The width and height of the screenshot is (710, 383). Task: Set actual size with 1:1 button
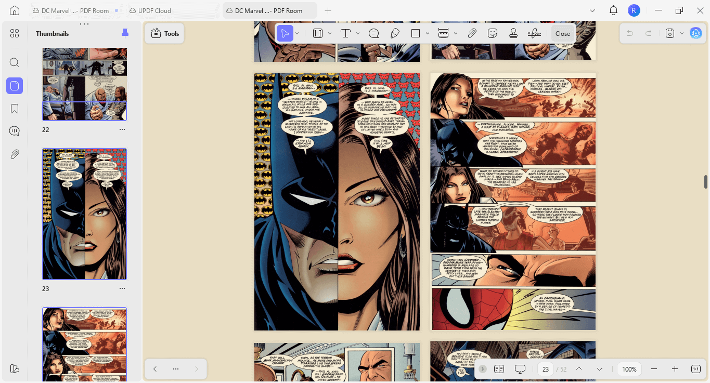coord(696,369)
